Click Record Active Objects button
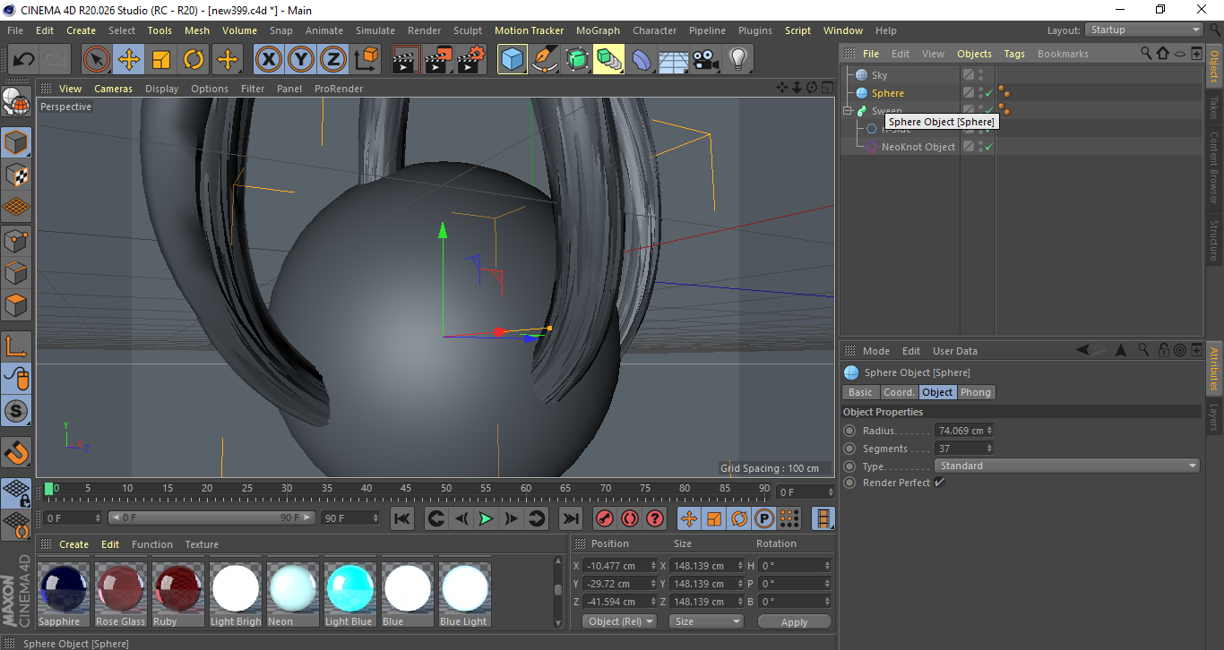Image resolution: width=1224 pixels, height=650 pixels. pyautogui.click(x=605, y=518)
